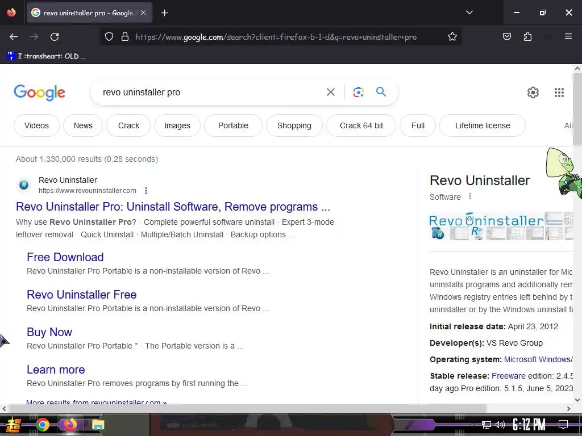Select the Full search chip
582x436 pixels.
click(x=418, y=125)
